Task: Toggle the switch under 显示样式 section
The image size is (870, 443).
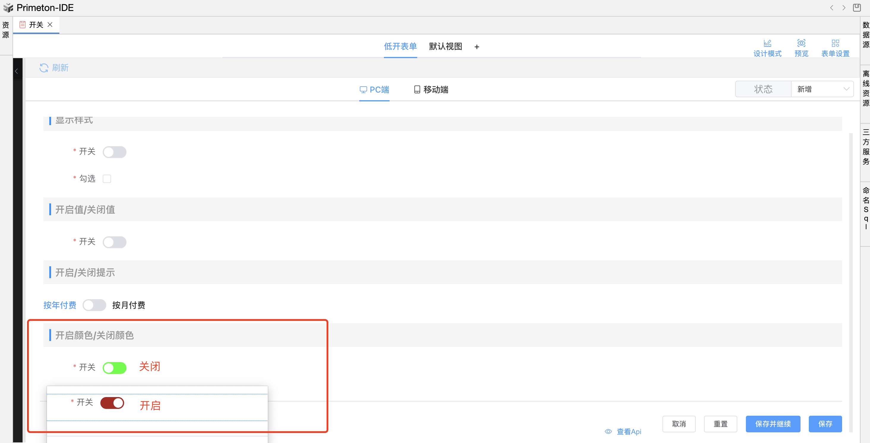Action: (x=115, y=152)
